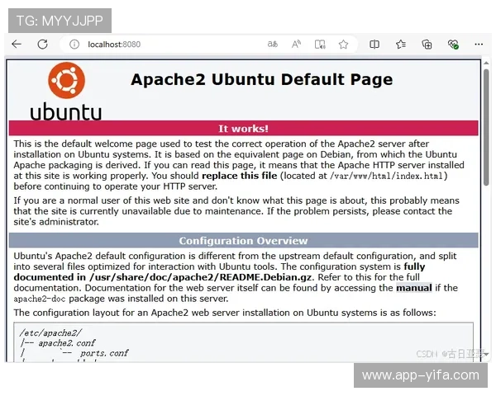This screenshot has width=496, height=396.
Task: Add page to favorites with star icon
Action: click(343, 45)
